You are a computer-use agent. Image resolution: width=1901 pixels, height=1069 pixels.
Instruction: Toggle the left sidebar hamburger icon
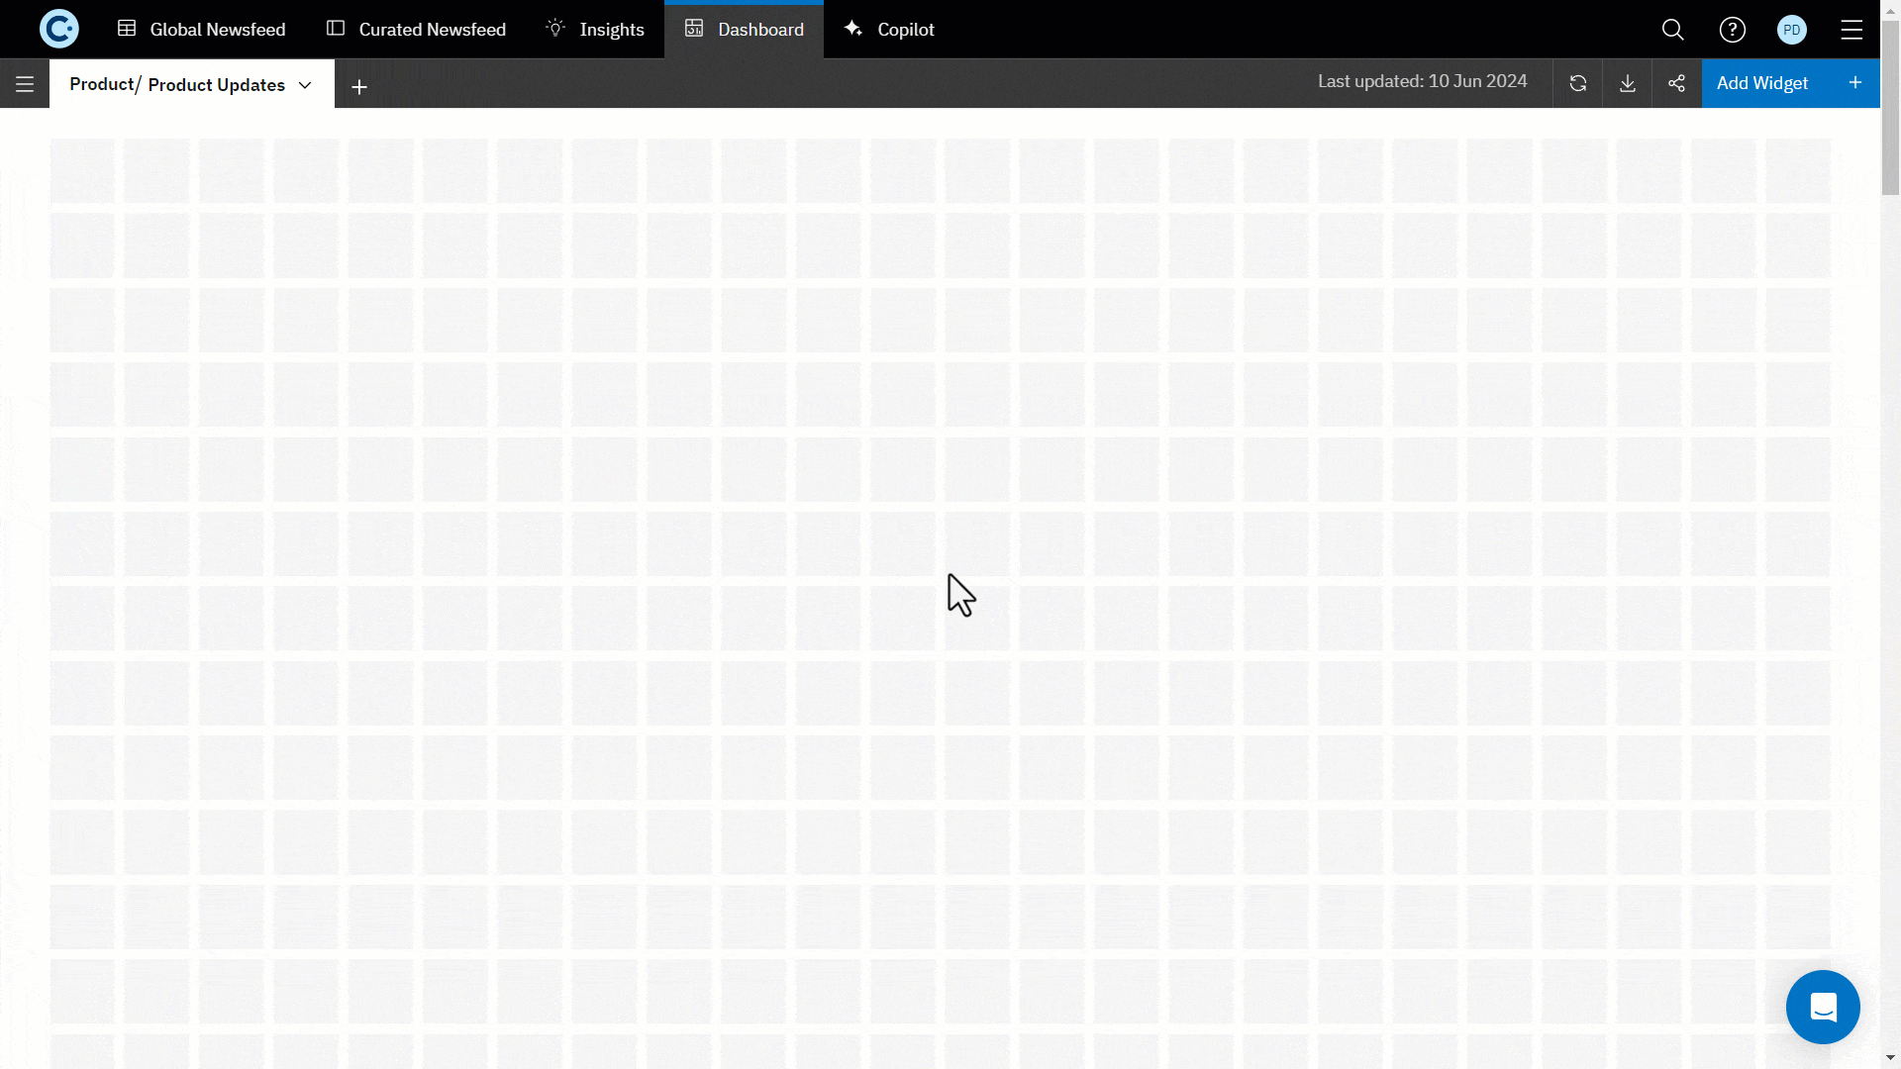coord(25,84)
